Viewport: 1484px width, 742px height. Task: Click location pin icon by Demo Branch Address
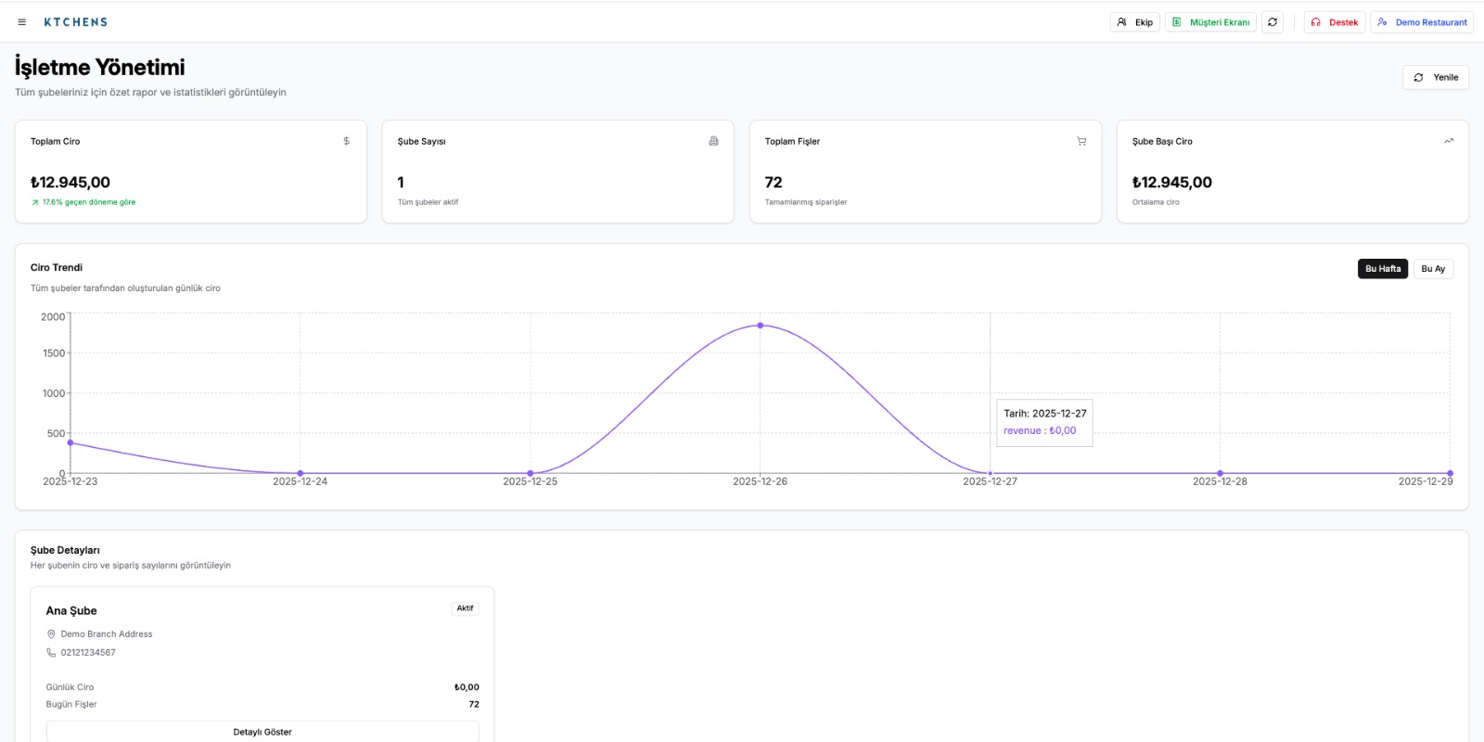(51, 634)
